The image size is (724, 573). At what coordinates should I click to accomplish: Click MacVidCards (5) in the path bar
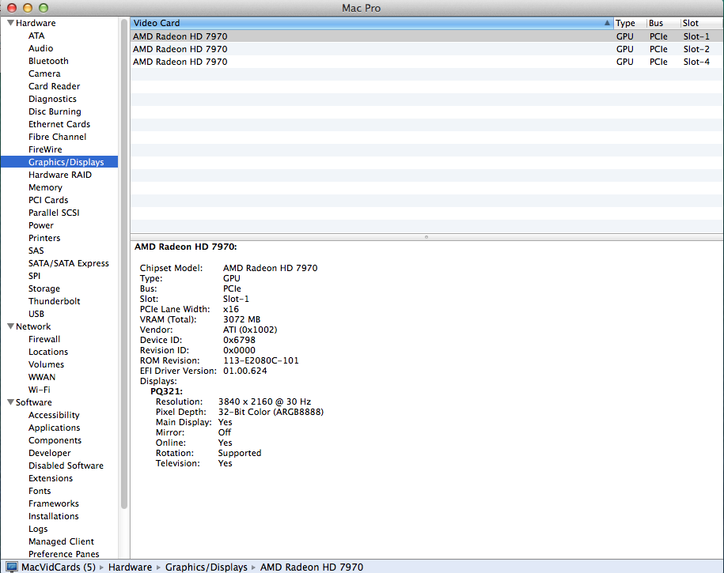(59, 567)
